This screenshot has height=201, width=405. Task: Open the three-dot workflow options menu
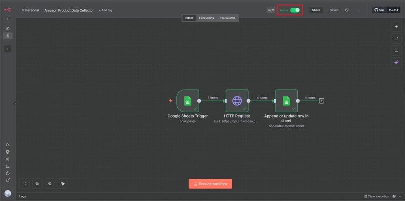pyautogui.click(x=358, y=10)
